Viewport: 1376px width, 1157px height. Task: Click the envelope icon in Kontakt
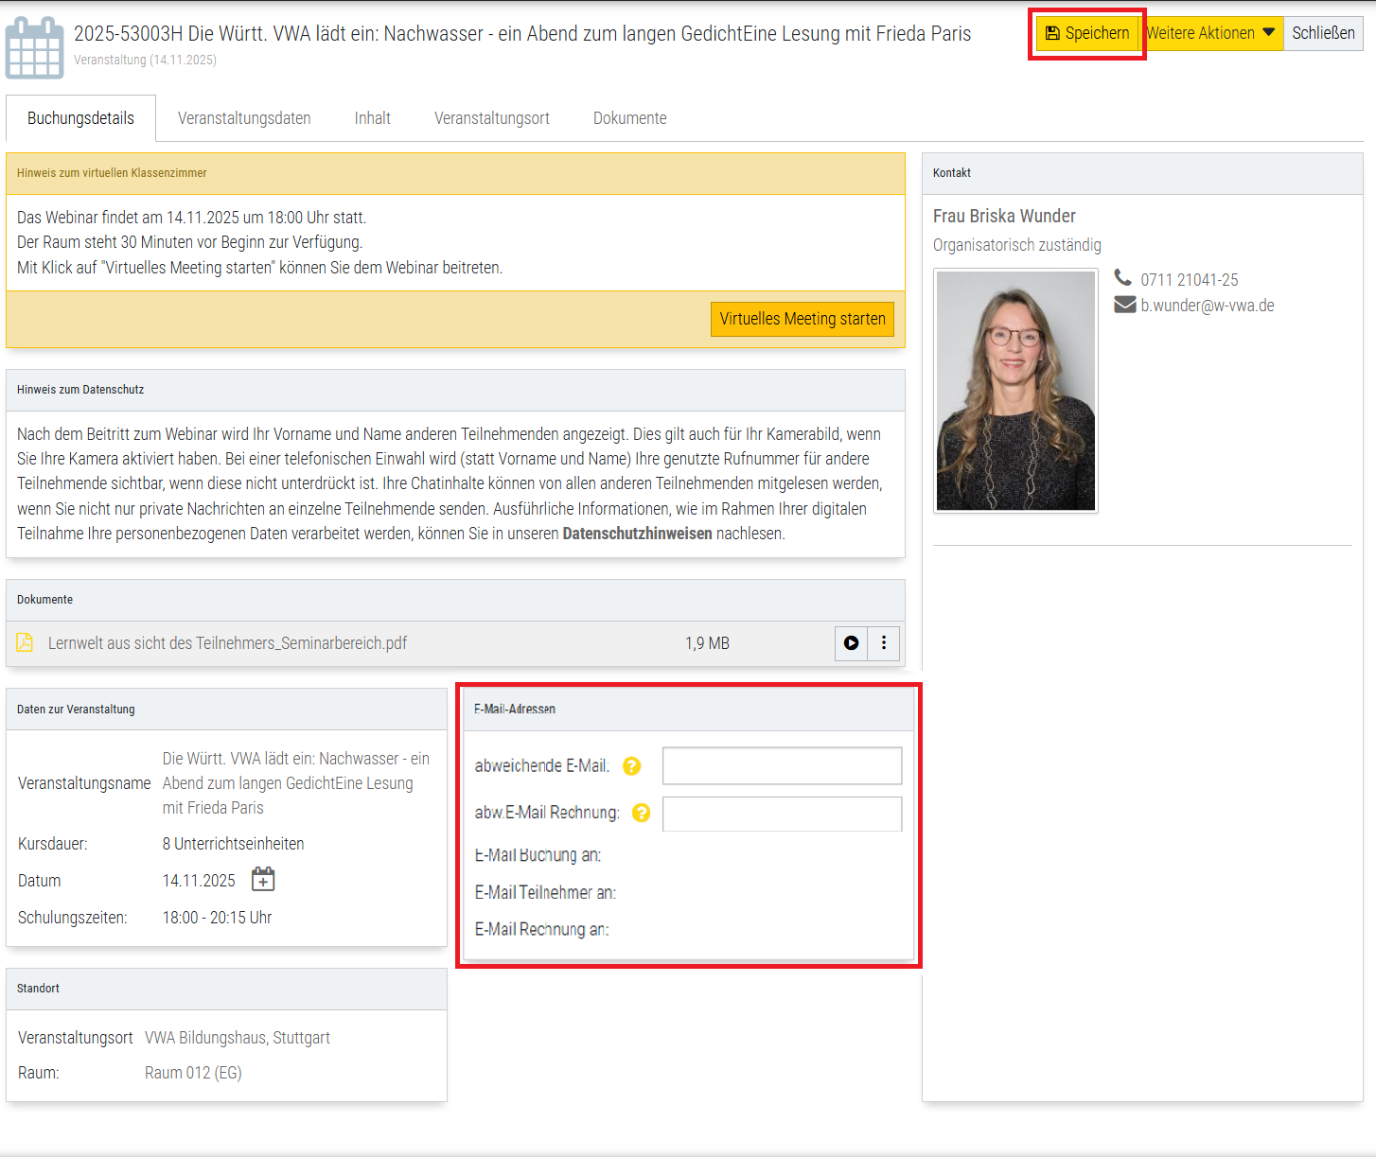tap(1124, 305)
